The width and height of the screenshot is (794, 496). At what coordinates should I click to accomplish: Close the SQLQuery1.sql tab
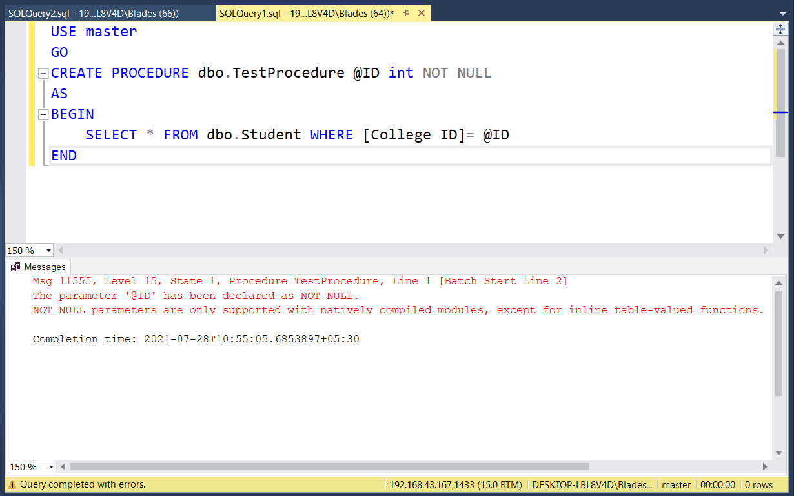tap(422, 12)
